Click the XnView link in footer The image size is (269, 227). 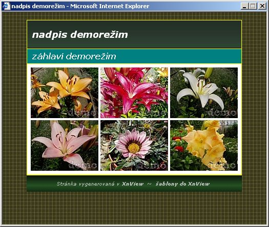(x=133, y=184)
